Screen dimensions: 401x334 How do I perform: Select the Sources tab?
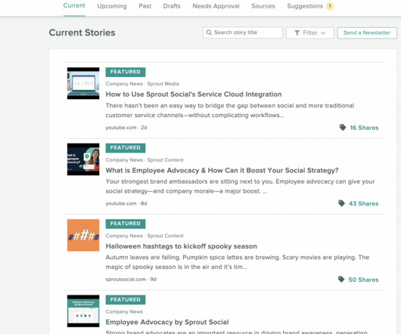point(263,6)
